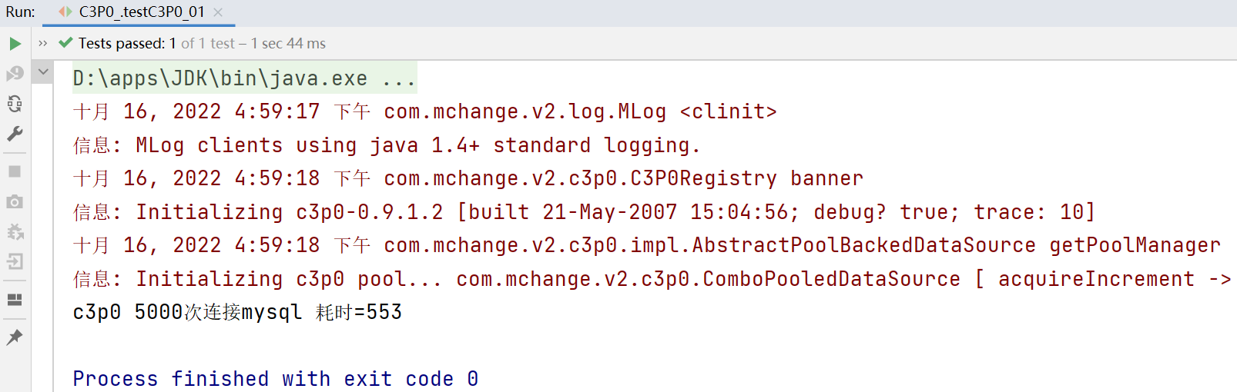Click the Rerun Failed Tests icon
The height and width of the screenshot is (392, 1237).
(15, 74)
